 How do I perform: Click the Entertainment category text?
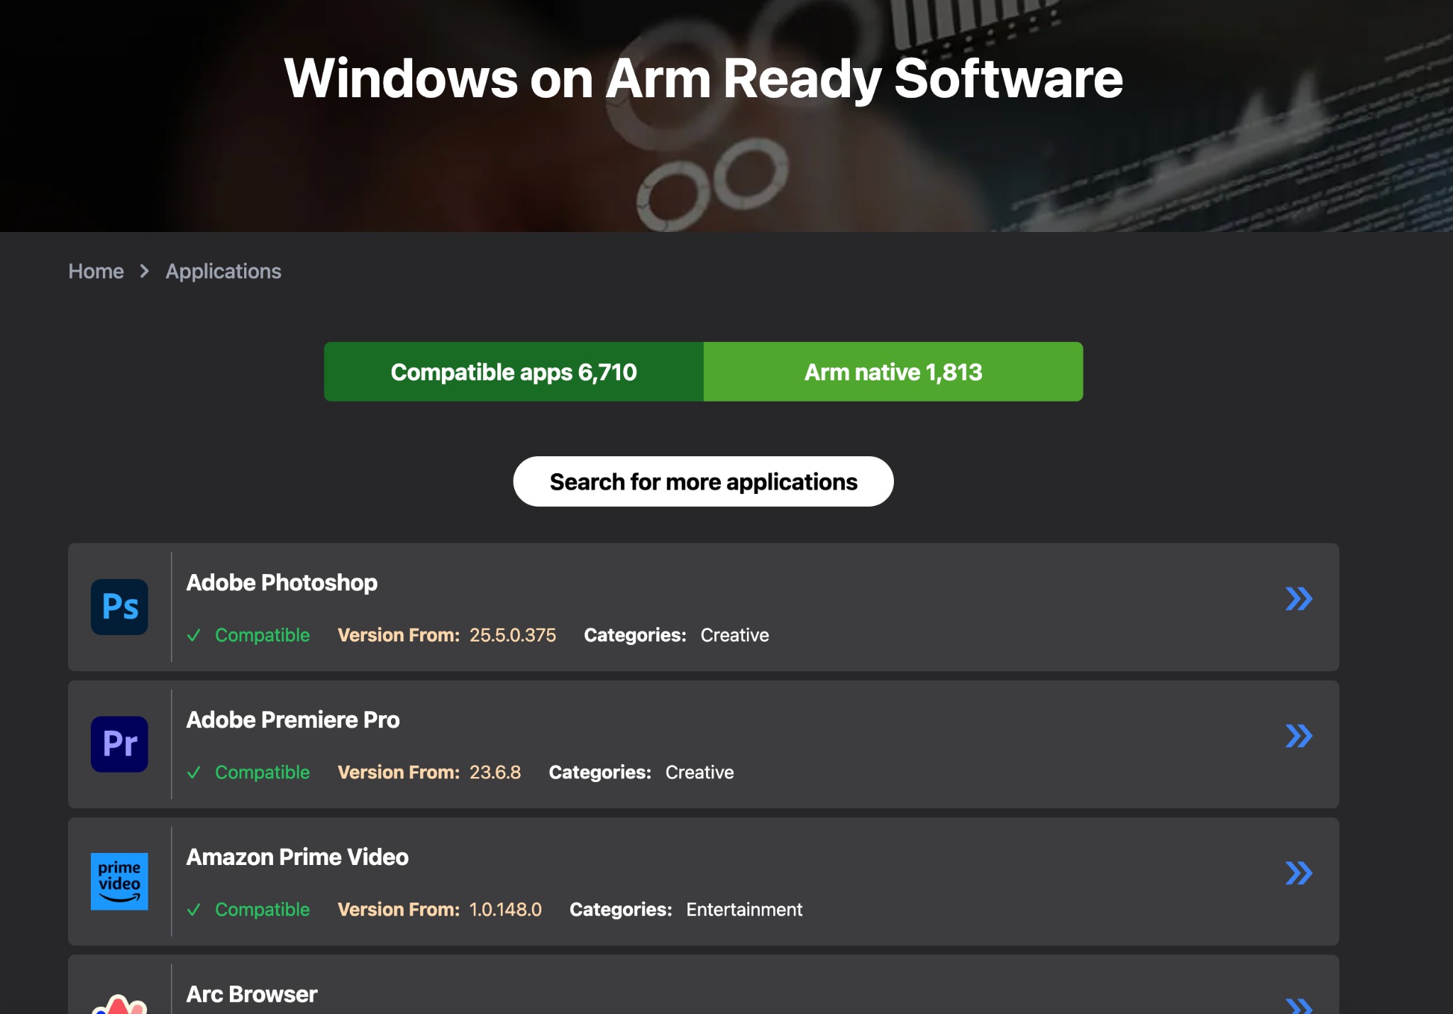click(x=744, y=910)
